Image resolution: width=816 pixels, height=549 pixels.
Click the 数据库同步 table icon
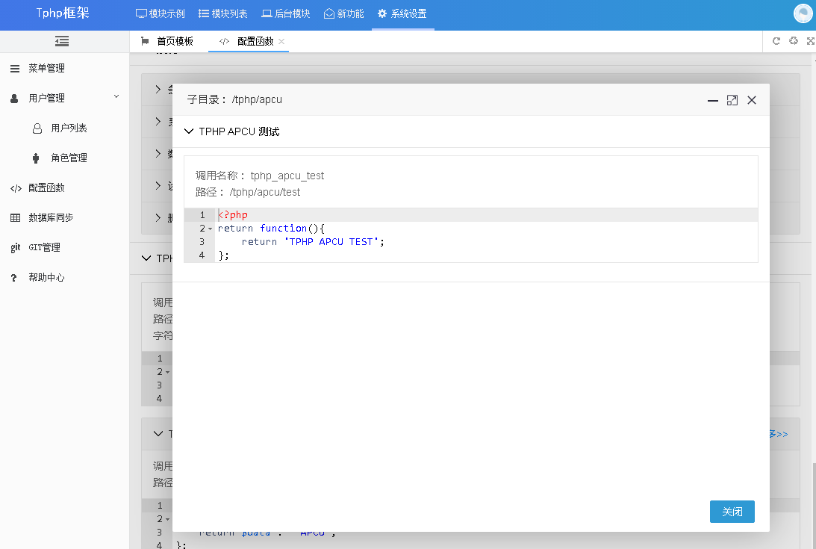pyautogui.click(x=15, y=217)
